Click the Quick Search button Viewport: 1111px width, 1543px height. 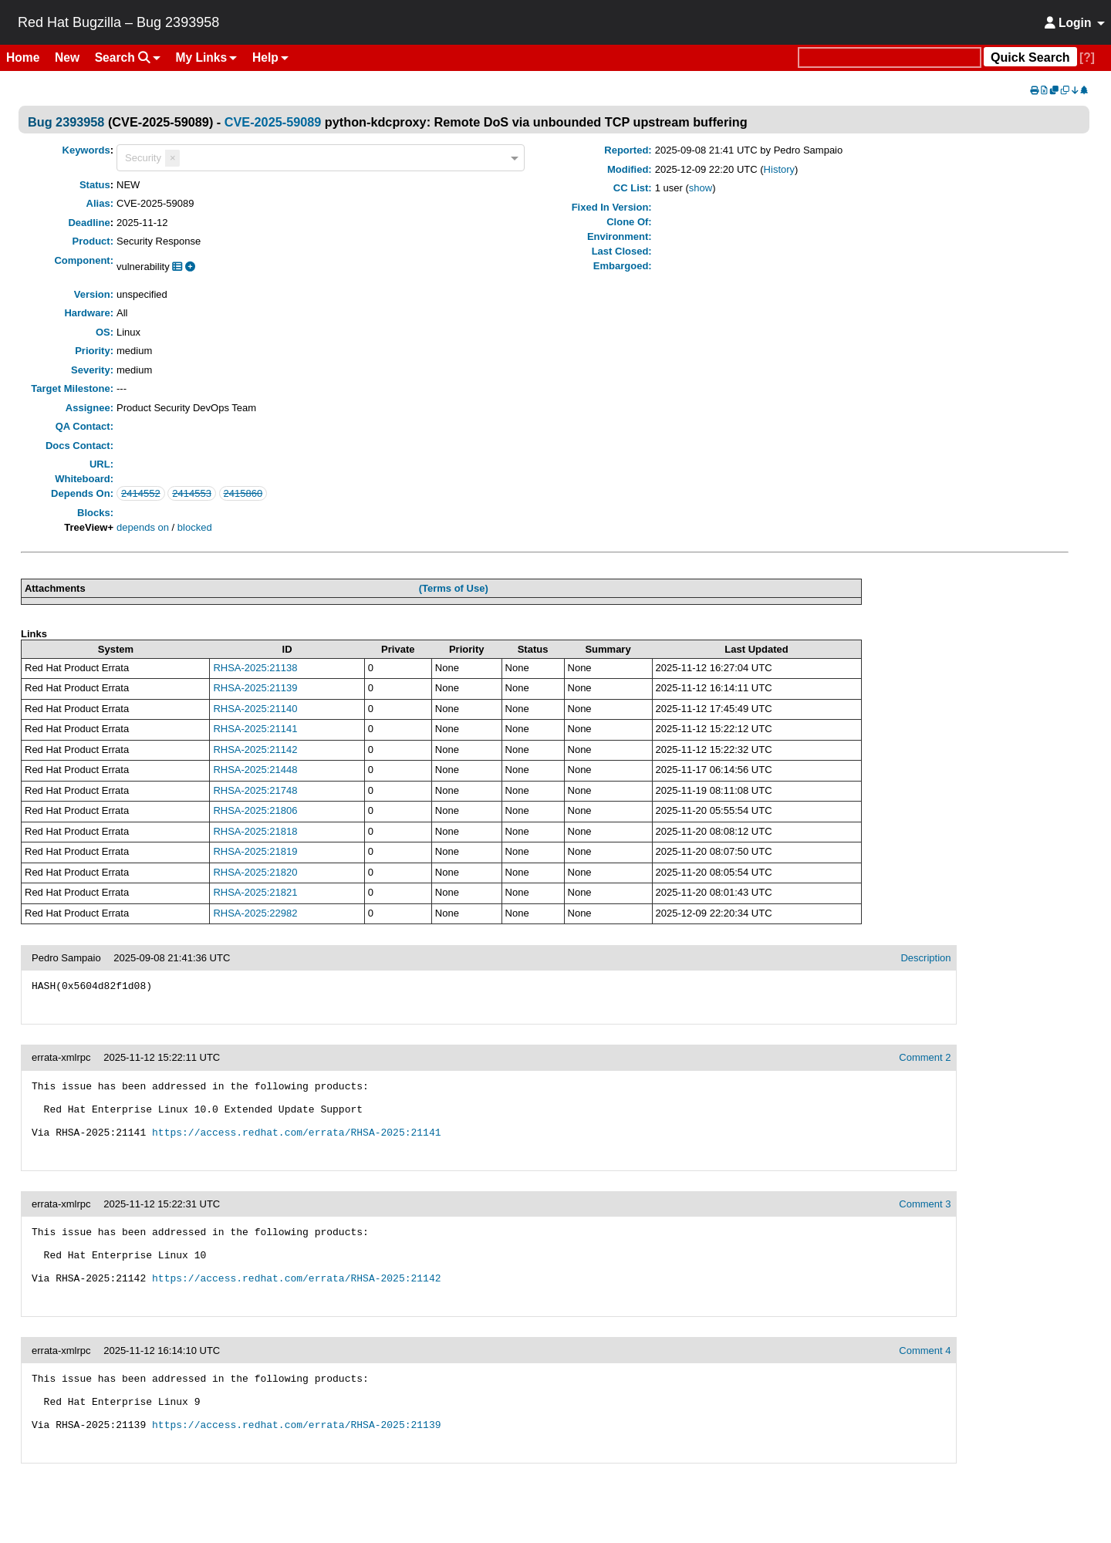coord(1030,58)
